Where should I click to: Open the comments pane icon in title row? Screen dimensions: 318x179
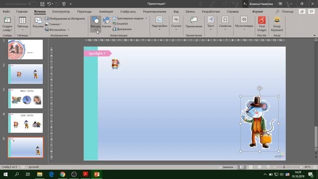[312, 11]
